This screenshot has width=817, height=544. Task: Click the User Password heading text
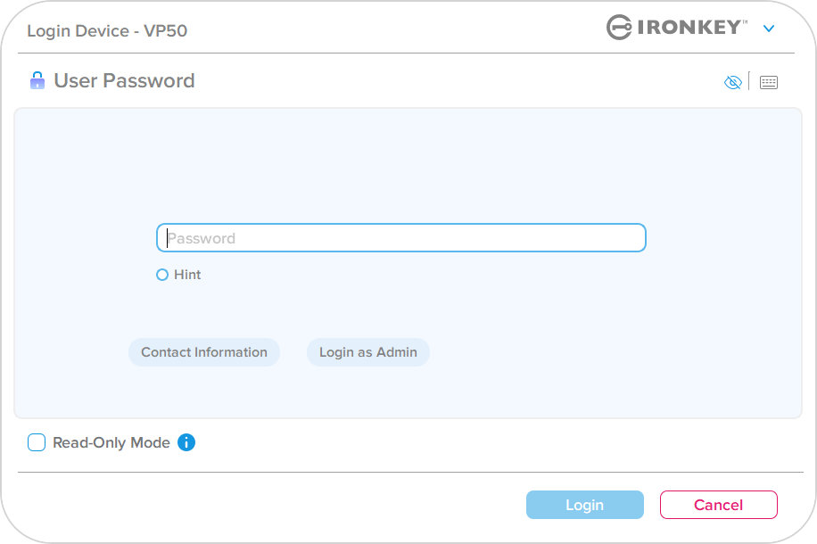point(124,81)
